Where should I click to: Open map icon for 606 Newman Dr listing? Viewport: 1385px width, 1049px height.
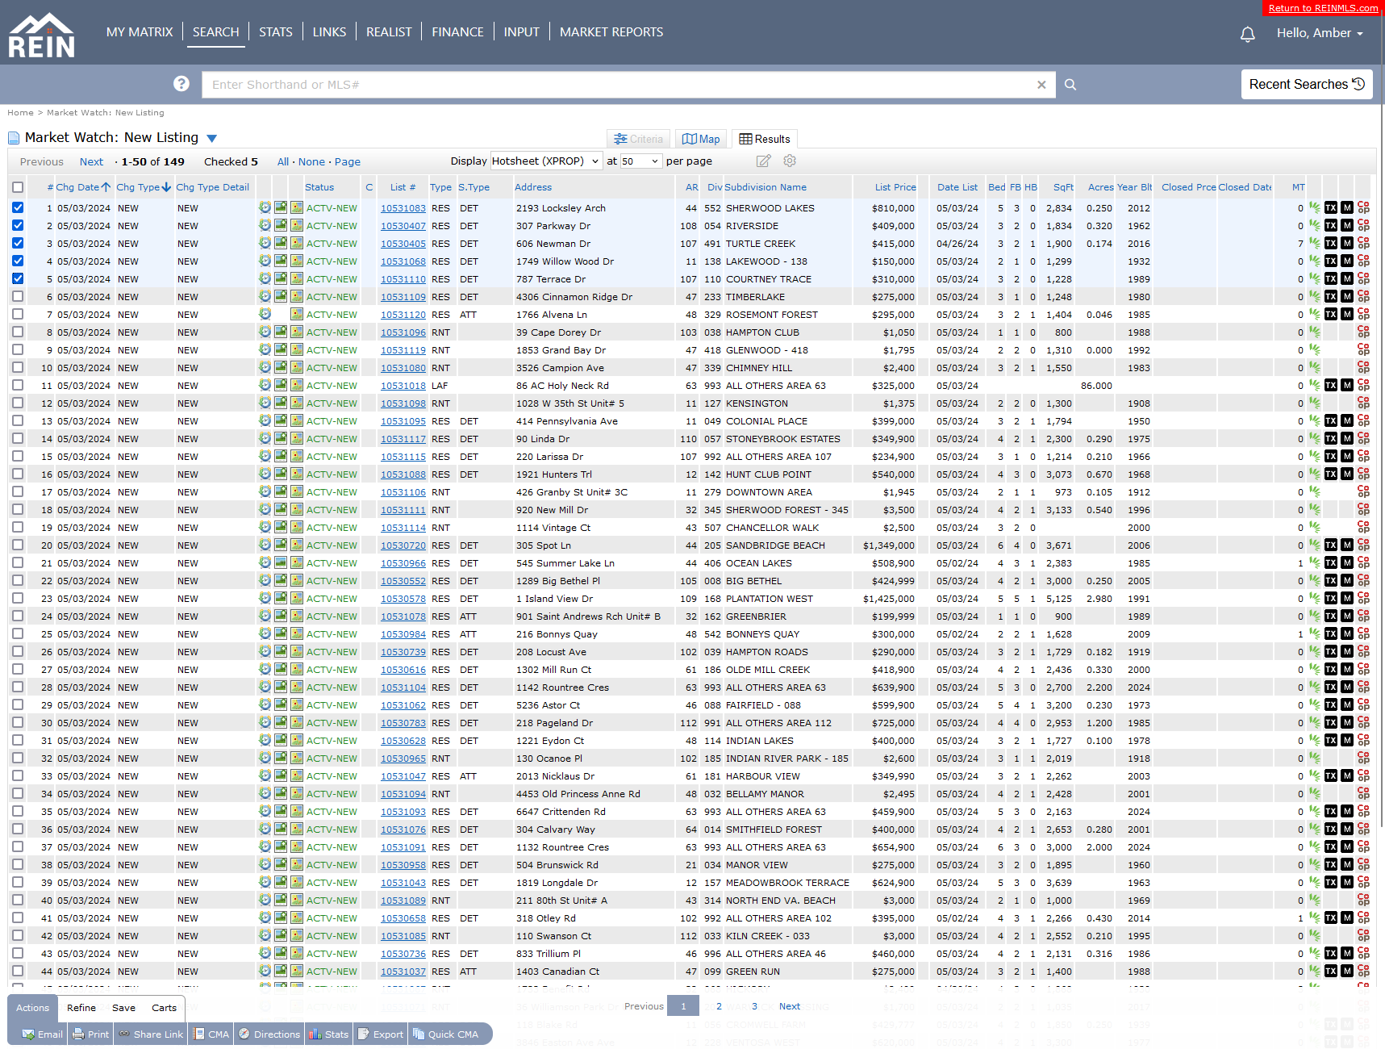[x=297, y=243]
